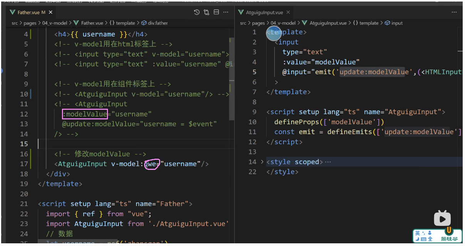
Task: Open div.father breadcrumb in left editor
Action: [155, 23]
